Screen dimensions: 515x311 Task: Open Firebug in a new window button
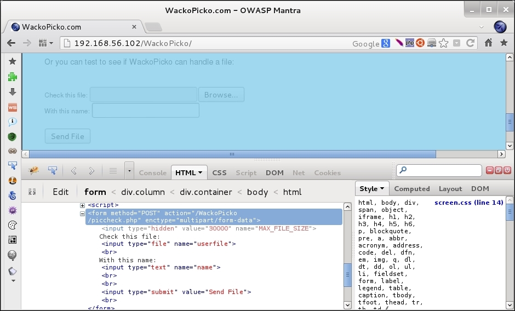pos(498,170)
